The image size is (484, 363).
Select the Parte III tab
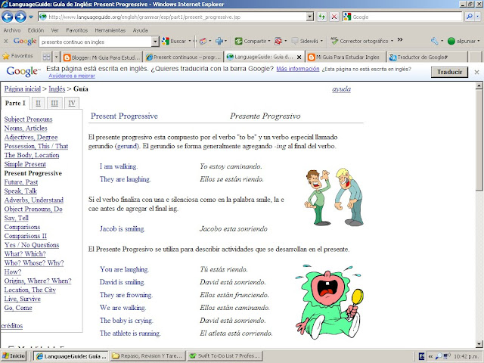coord(54,103)
